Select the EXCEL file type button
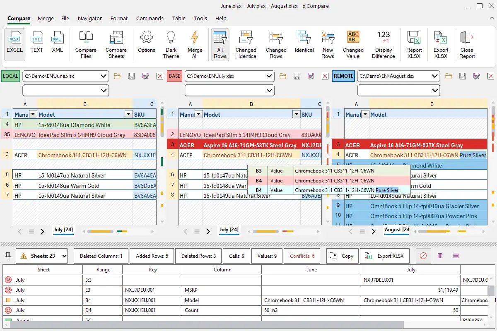497x331 pixels. coord(14,45)
